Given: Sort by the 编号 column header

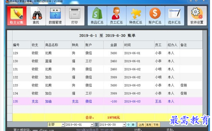Looking at the screenshot, I should point(22,45).
